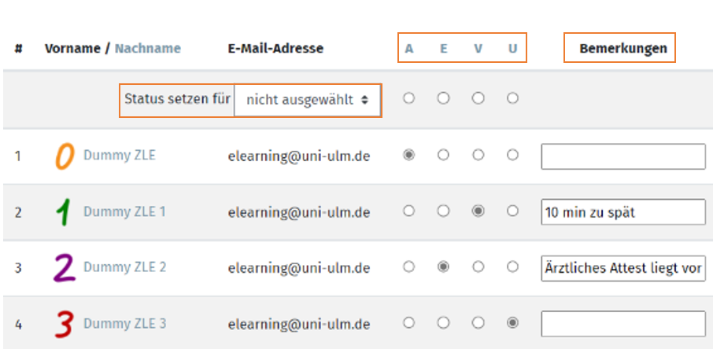
Task: Open the Dummy ZLE 1 profile link
Action: [x=124, y=211]
